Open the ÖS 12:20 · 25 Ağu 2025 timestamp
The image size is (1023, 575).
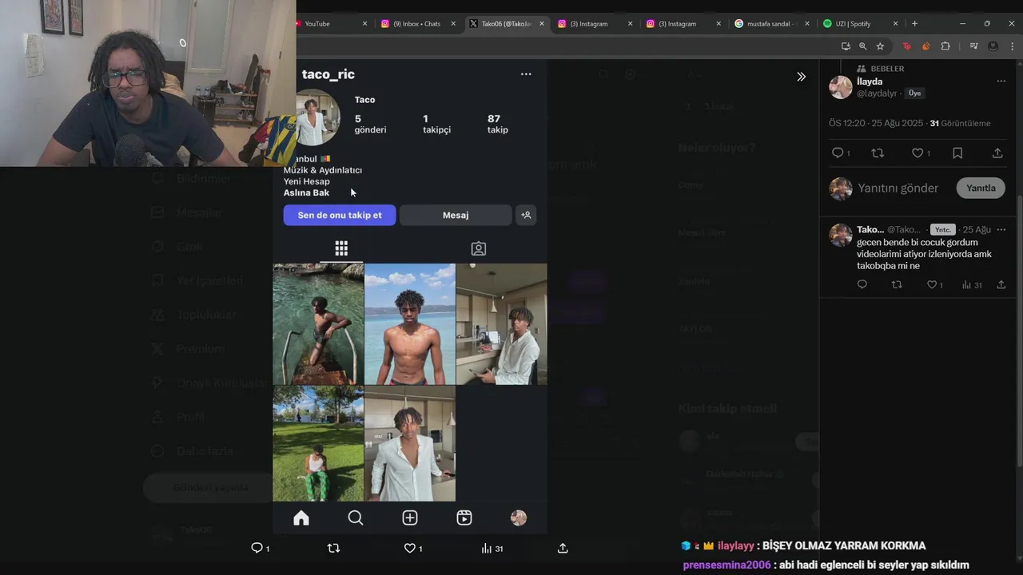click(x=876, y=123)
